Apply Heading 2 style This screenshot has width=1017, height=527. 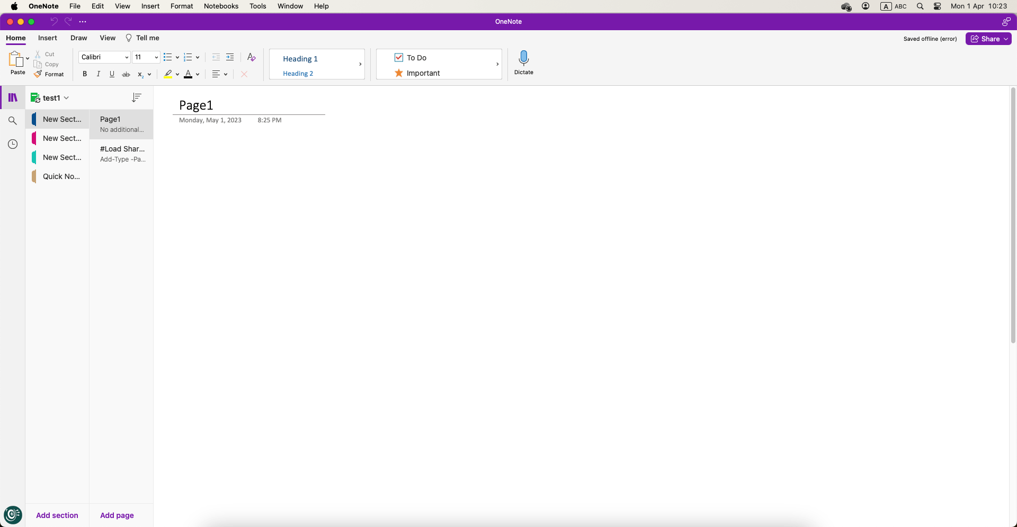pyautogui.click(x=298, y=74)
